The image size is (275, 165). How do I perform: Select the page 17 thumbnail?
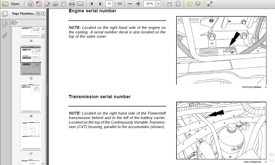coord(31,135)
